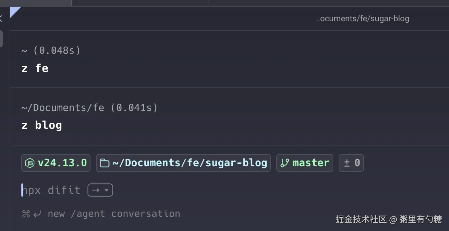449x231 pixels.
Task: Click the X close icon at the left edge
Action: 1,19
